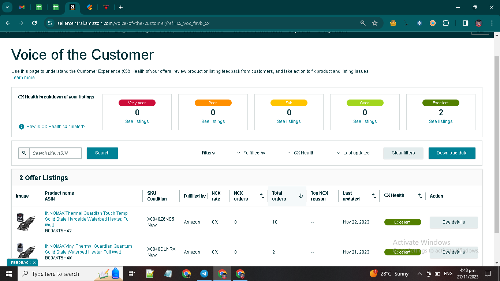Image resolution: width=500 pixels, height=281 pixels.
Task: Switch to the Amazon Seller Central tab
Action: [x=72, y=7]
